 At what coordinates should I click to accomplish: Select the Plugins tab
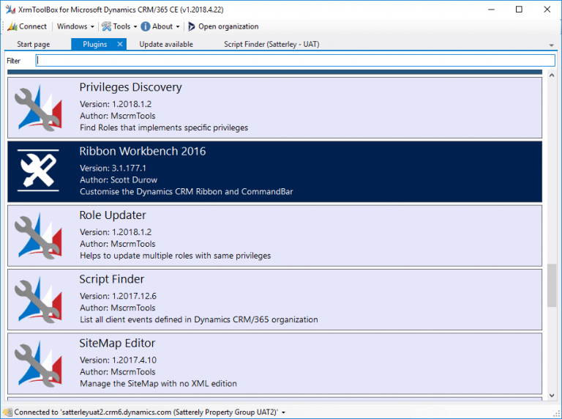coord(95,44)
